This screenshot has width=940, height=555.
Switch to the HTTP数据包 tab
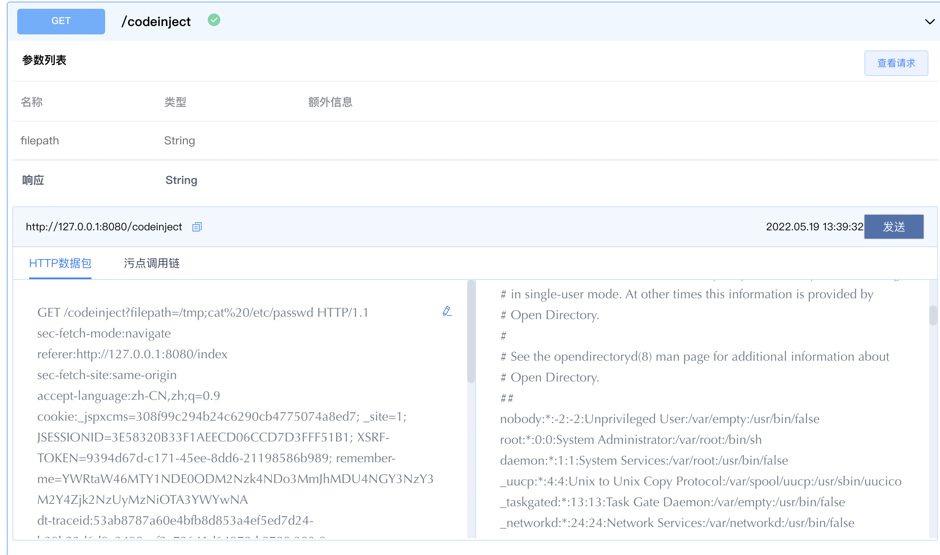(60, 264)
